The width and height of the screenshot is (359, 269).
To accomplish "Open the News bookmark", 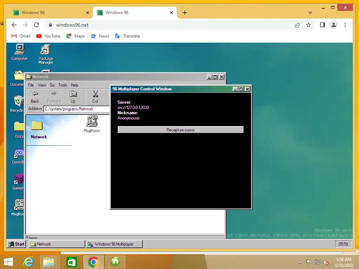I will pyautogui.click(x=100, y=36).
